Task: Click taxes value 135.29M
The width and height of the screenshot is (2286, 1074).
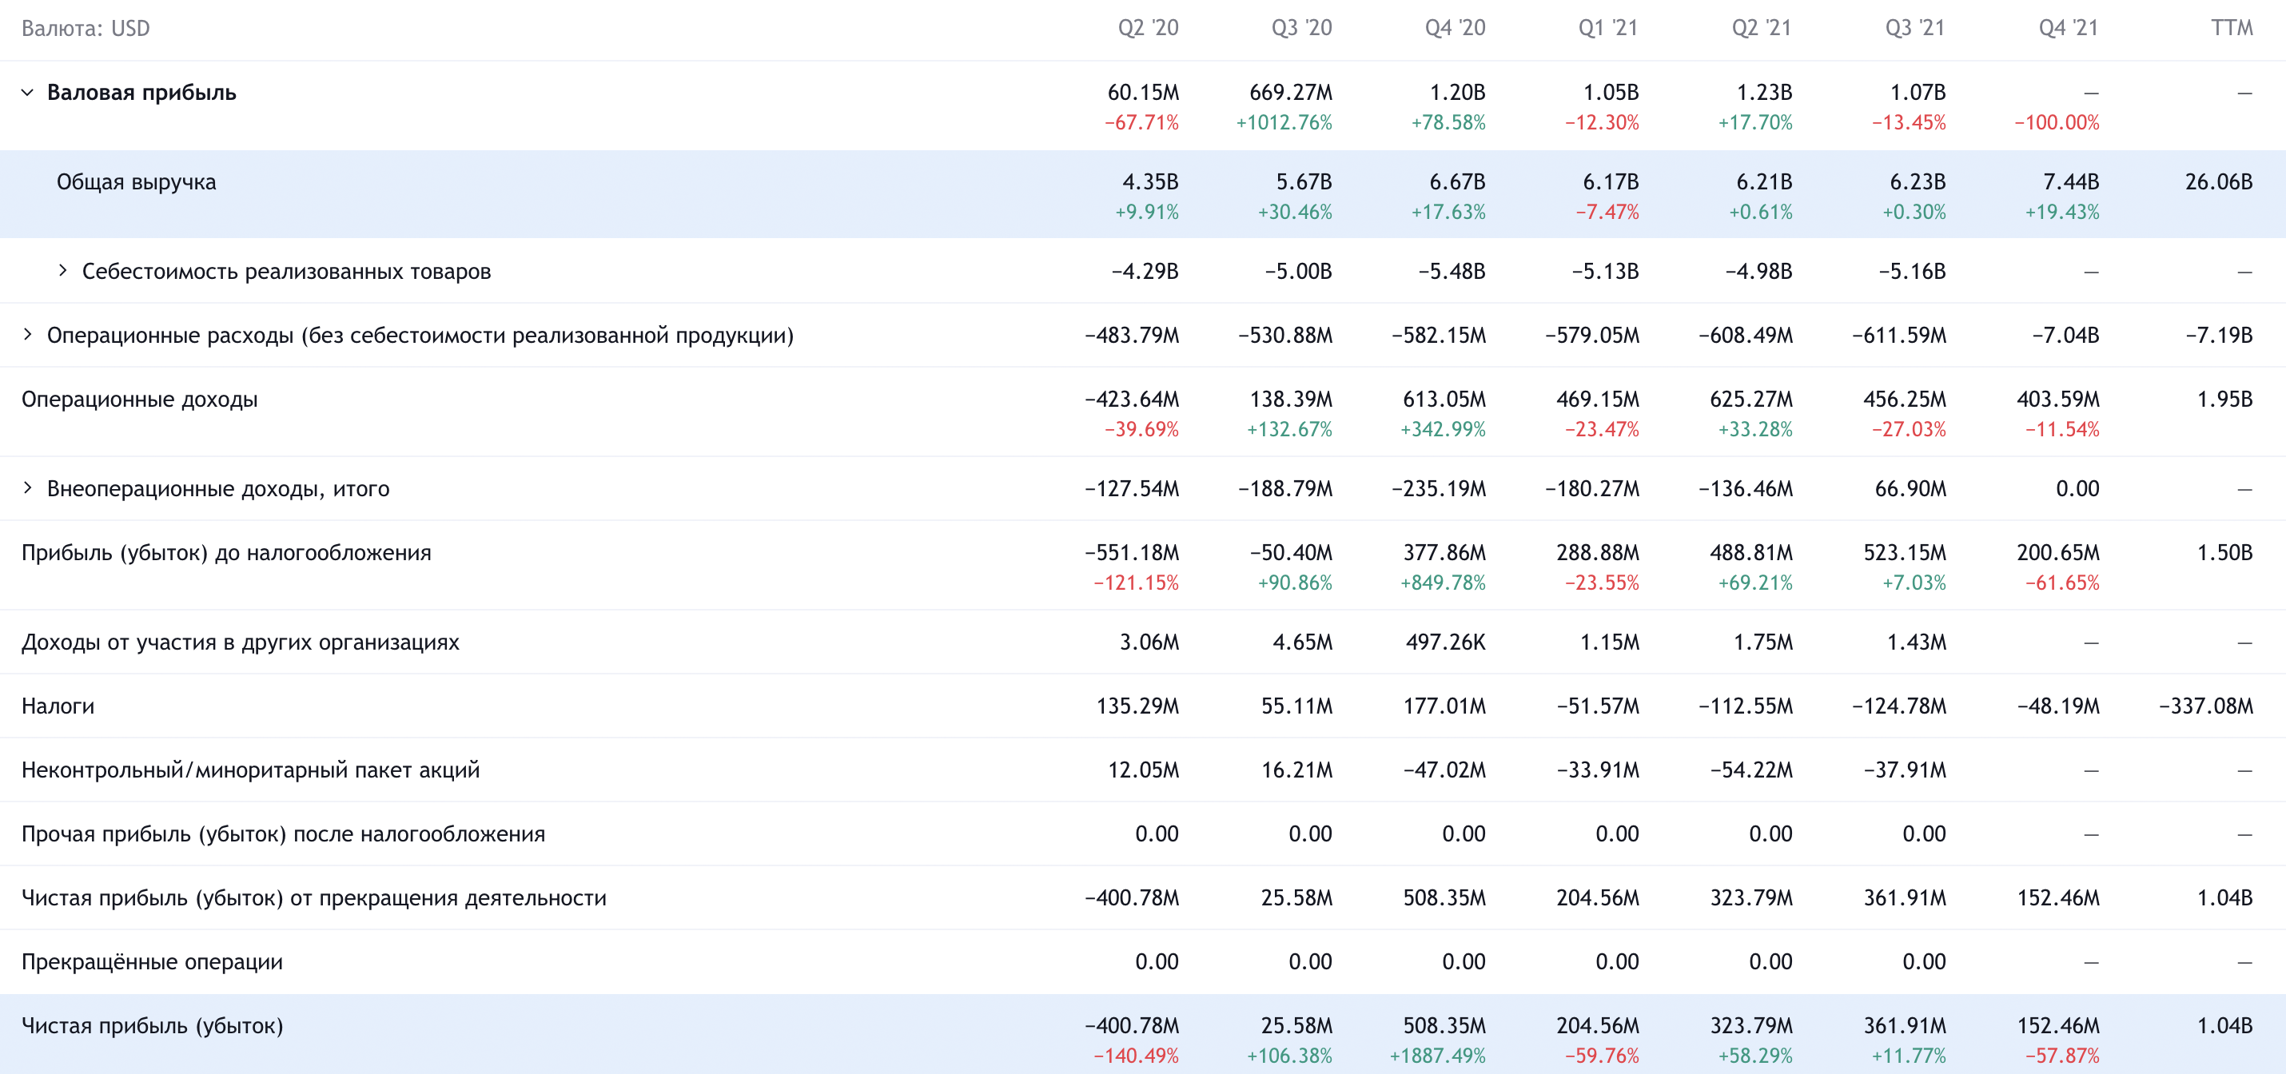Action: tap(1137, 706)
